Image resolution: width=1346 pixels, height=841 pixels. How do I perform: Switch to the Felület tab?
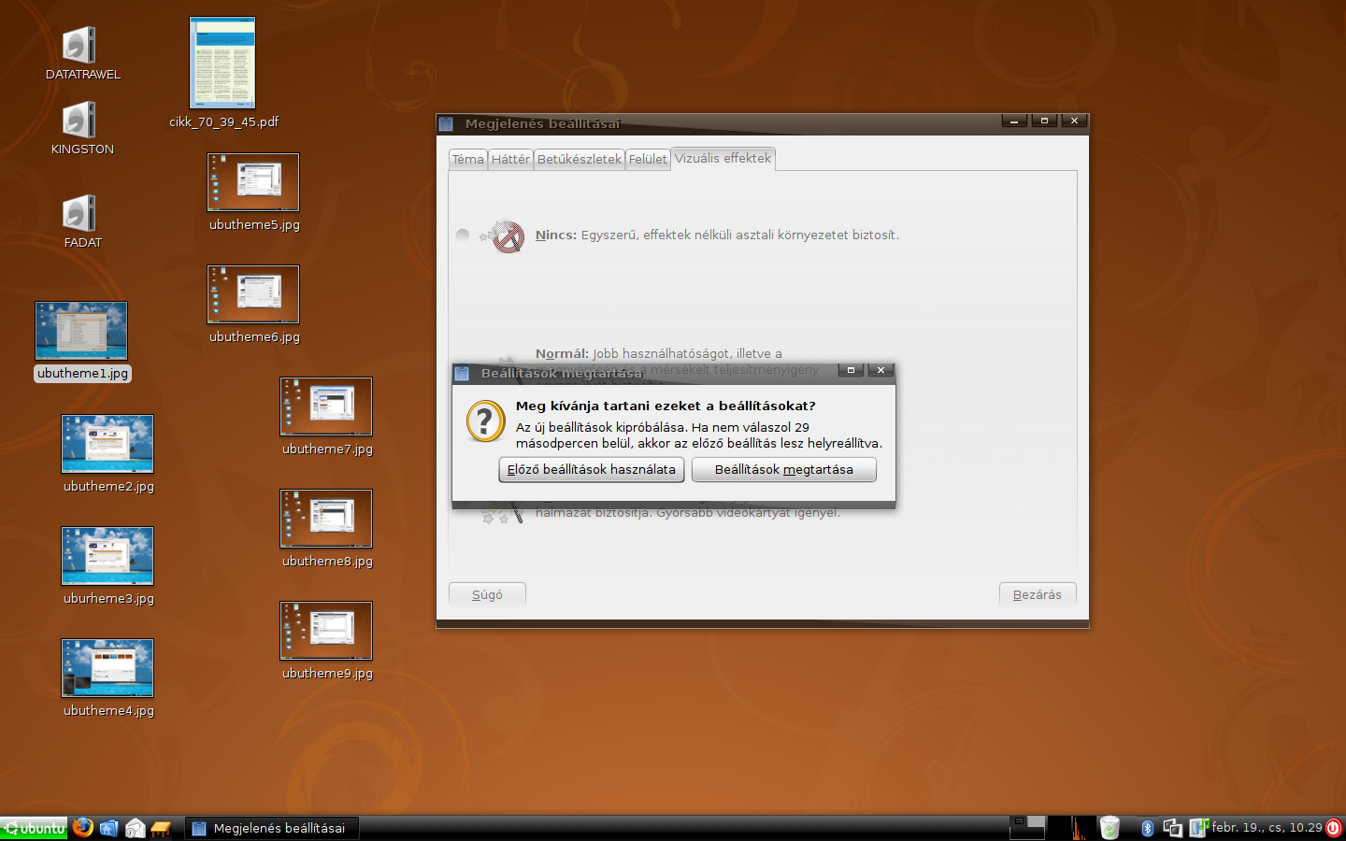(x=648, y=159)
